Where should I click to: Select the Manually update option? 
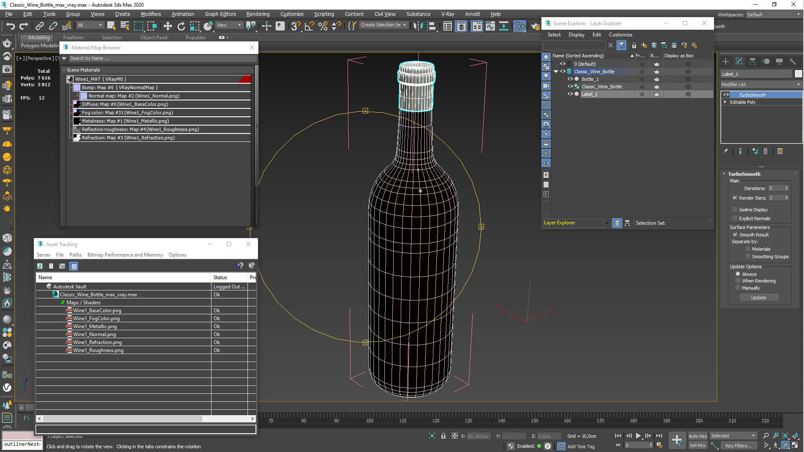(x=738, y=288)
